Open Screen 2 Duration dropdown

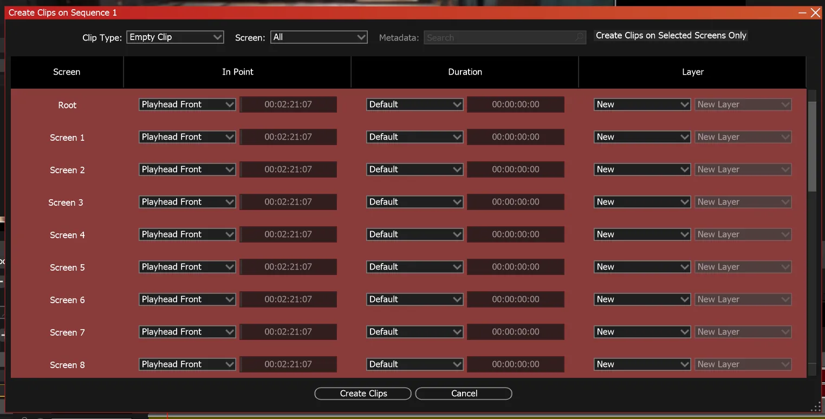click(x=415, y=169)
